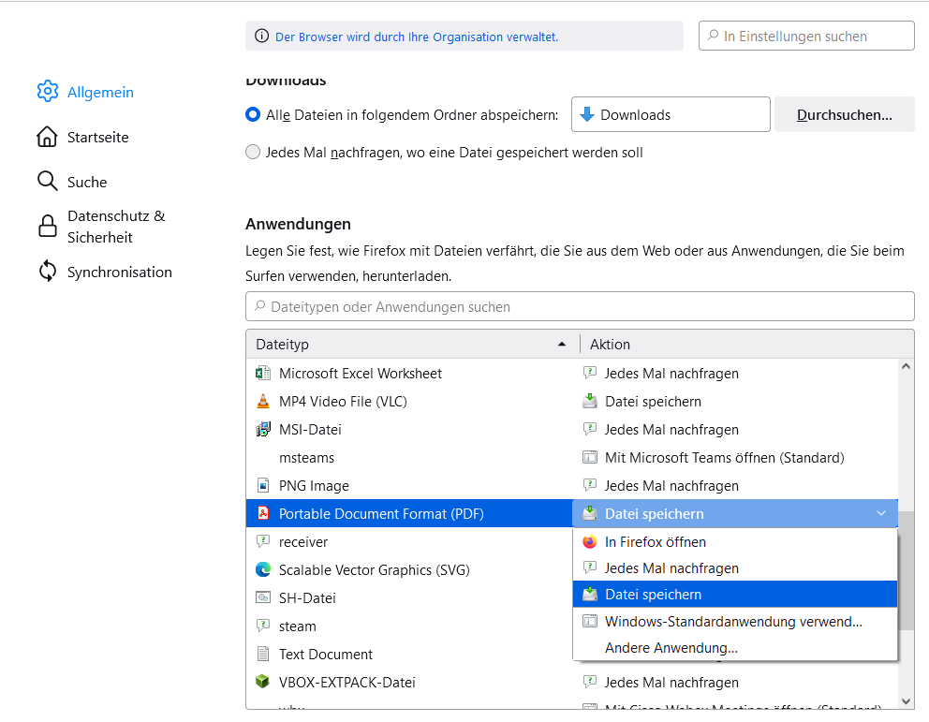Click the Allgemein gear icon in sidebar

47,92
